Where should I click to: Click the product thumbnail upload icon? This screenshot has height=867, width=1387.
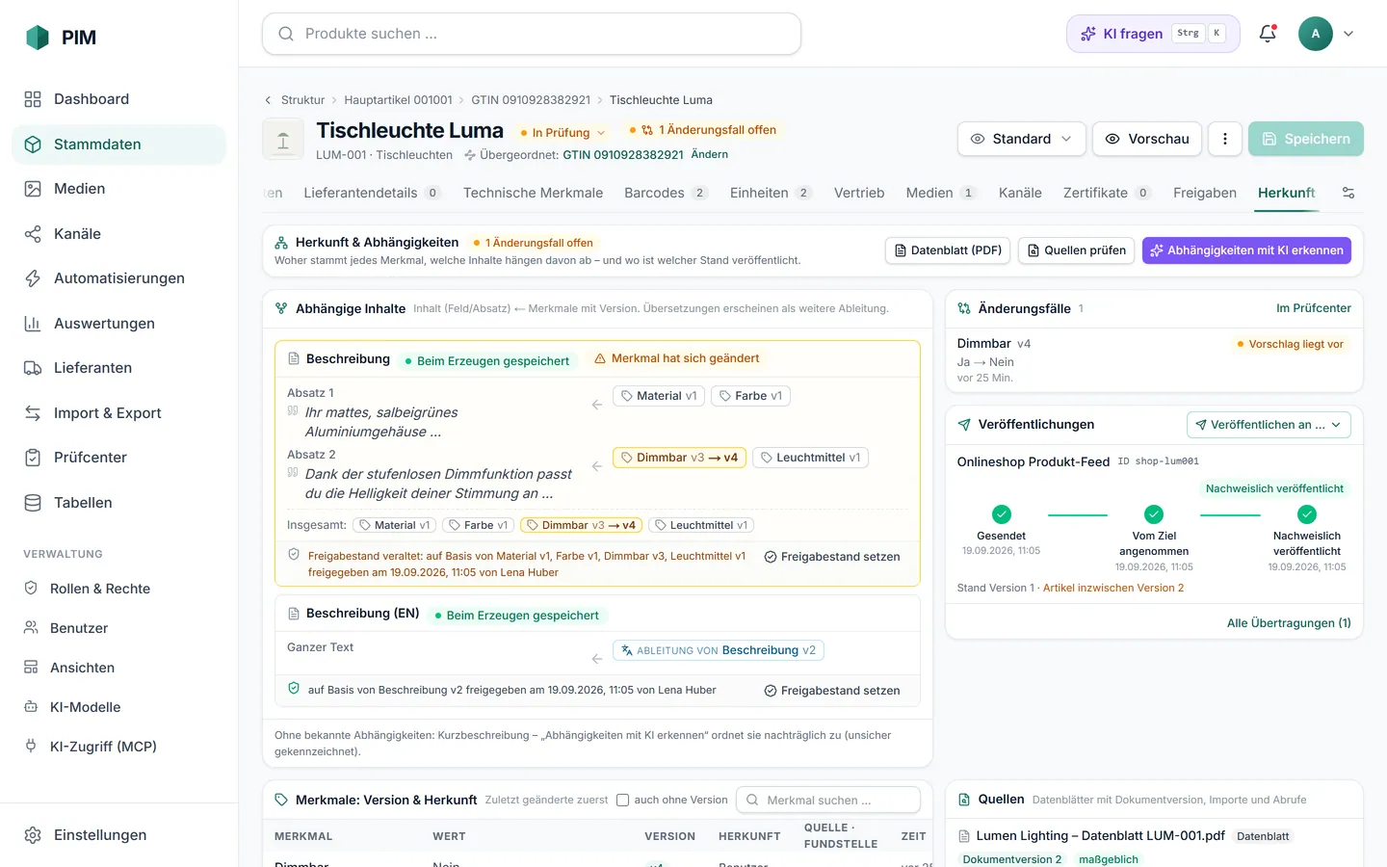[x=283, y=140]
